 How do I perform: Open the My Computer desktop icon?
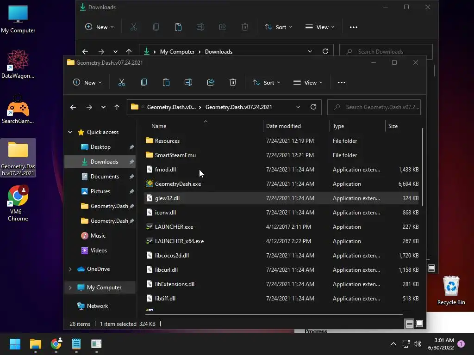18,19
